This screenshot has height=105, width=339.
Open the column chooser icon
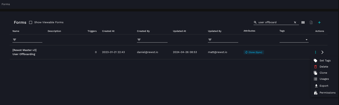click(303, 22)
